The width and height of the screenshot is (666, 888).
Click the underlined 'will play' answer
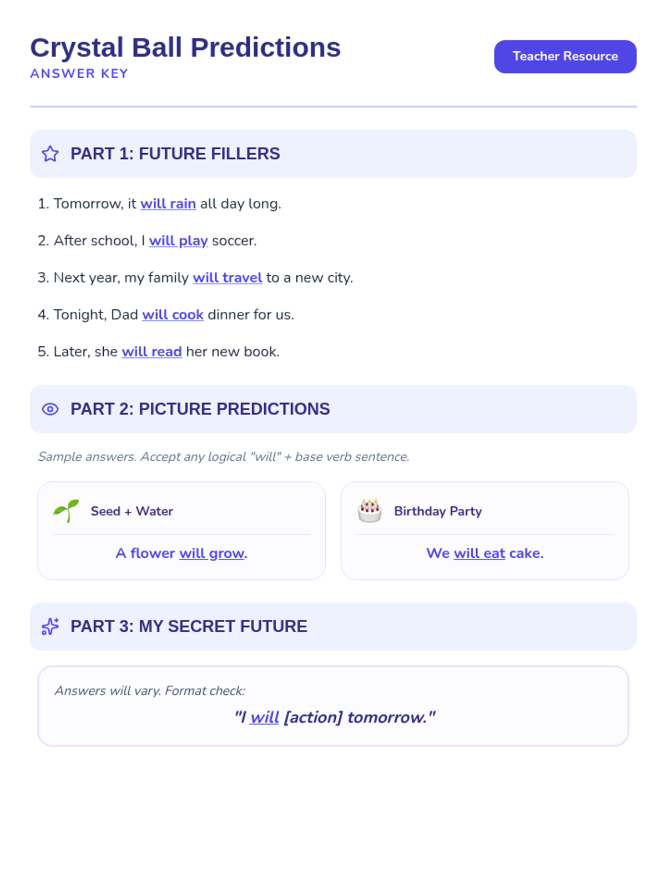click(x=178, y=241)
